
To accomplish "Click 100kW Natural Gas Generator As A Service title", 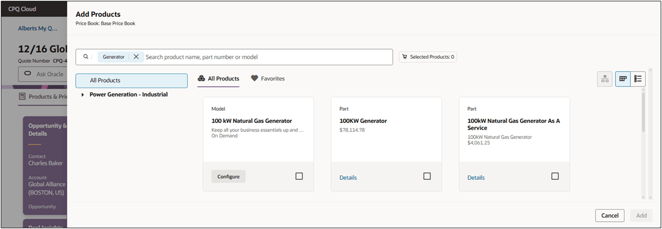I will tap(513, 124).
